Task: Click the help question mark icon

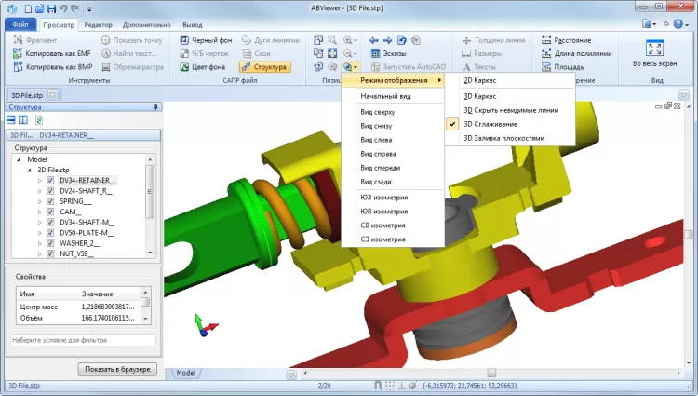Action: click(678, 24)
